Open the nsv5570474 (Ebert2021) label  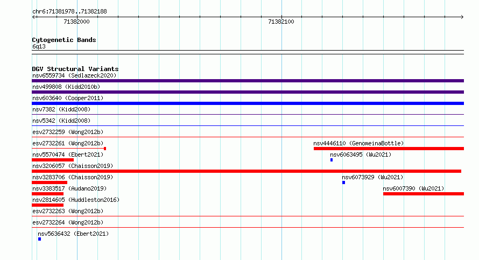pyautogui.click(x=68, y=154)
